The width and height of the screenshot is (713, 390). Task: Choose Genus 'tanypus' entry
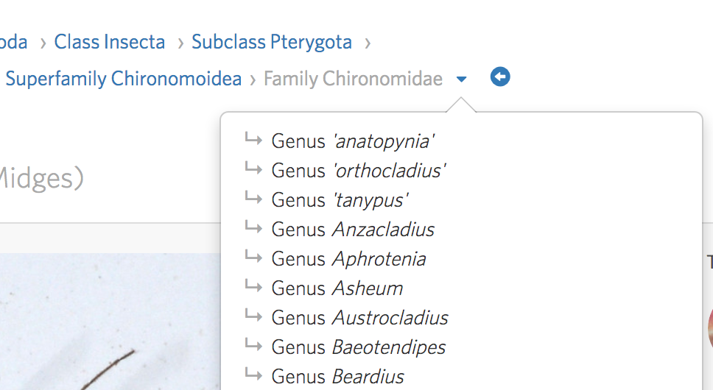340,199
